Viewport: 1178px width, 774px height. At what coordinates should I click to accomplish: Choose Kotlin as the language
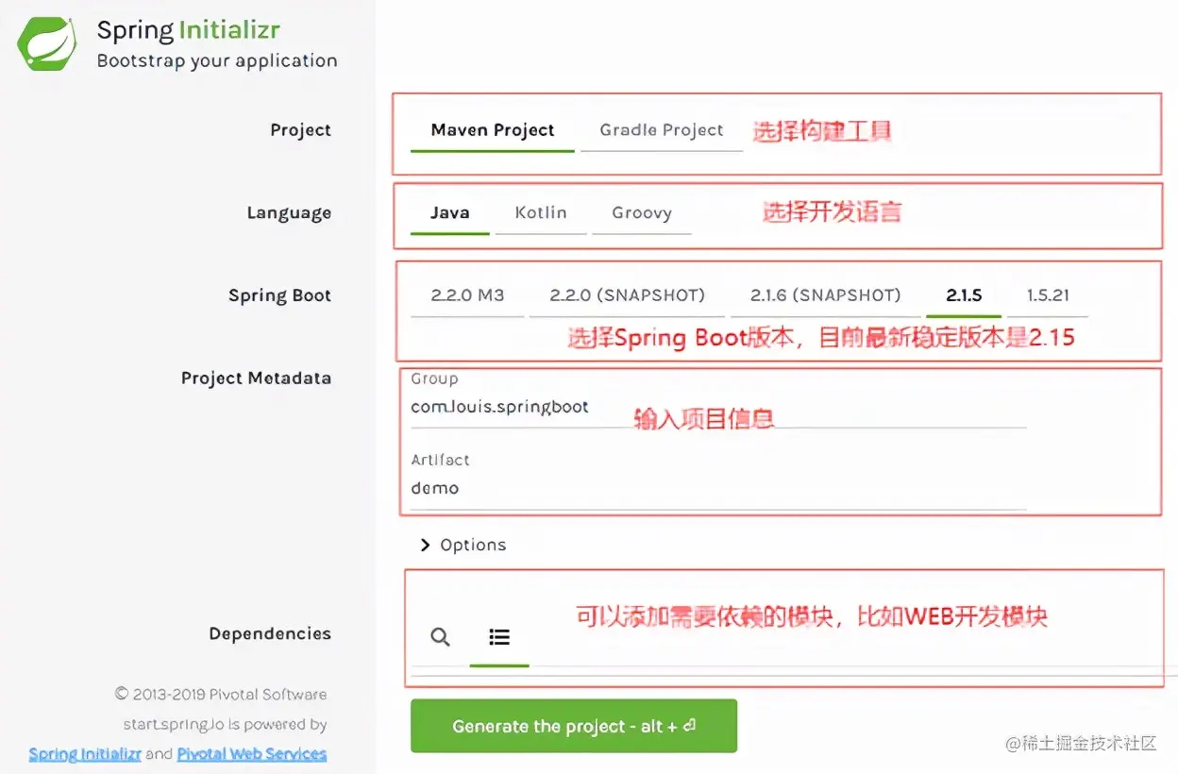540,212
